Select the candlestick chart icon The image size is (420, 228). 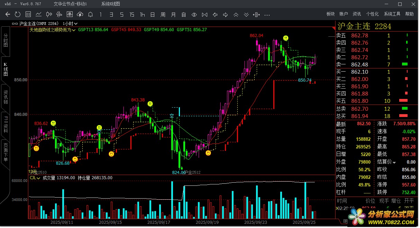pos(49,15)
